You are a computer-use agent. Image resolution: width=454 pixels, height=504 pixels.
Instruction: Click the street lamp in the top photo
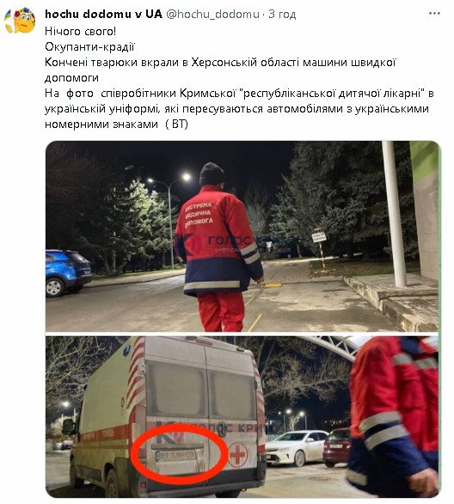tap(170, 220)
